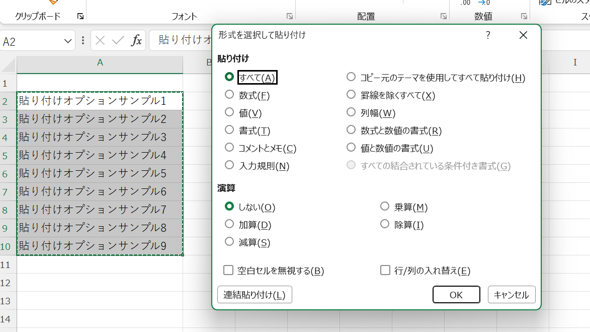Tick the 行/列の入れ替え checkbox
590x332 pixels.
click(385, 271)
